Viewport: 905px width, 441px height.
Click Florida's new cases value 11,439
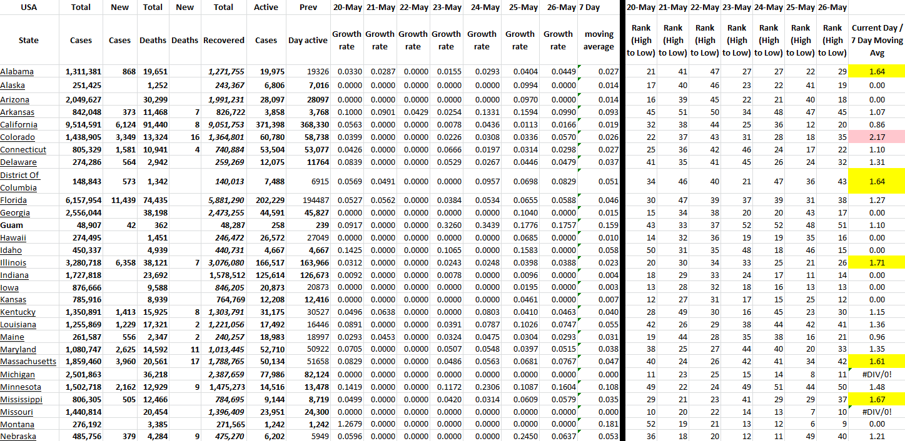(x=119, y=201)
